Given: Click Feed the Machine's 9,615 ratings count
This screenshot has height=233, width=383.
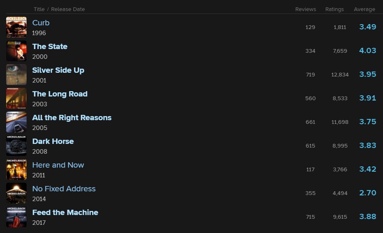Looking at the screenshot, I should point(340,217).
